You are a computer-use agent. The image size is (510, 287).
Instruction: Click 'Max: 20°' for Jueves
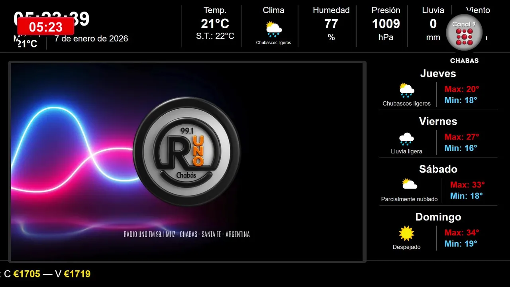click(x=462, y=89)
